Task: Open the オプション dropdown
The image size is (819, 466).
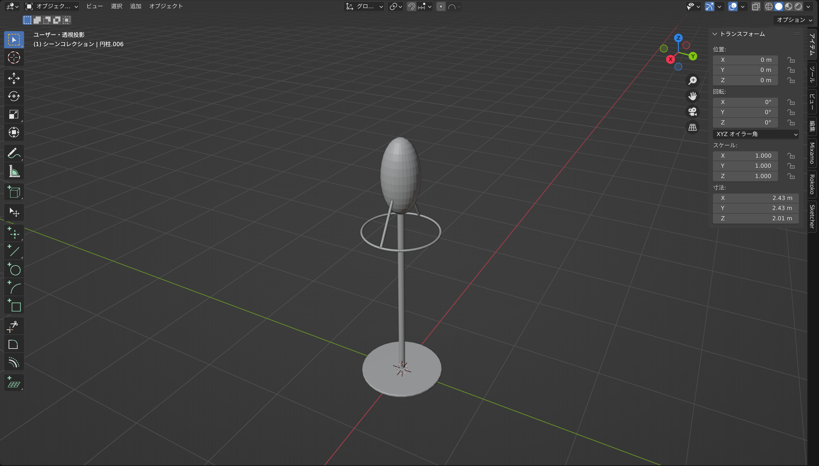Action: coord(793,20)
